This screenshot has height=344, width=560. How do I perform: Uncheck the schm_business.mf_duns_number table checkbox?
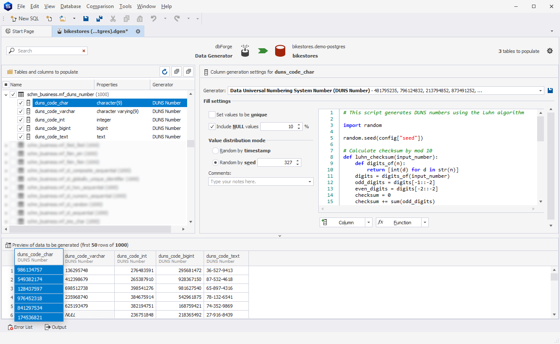[13, 94]
